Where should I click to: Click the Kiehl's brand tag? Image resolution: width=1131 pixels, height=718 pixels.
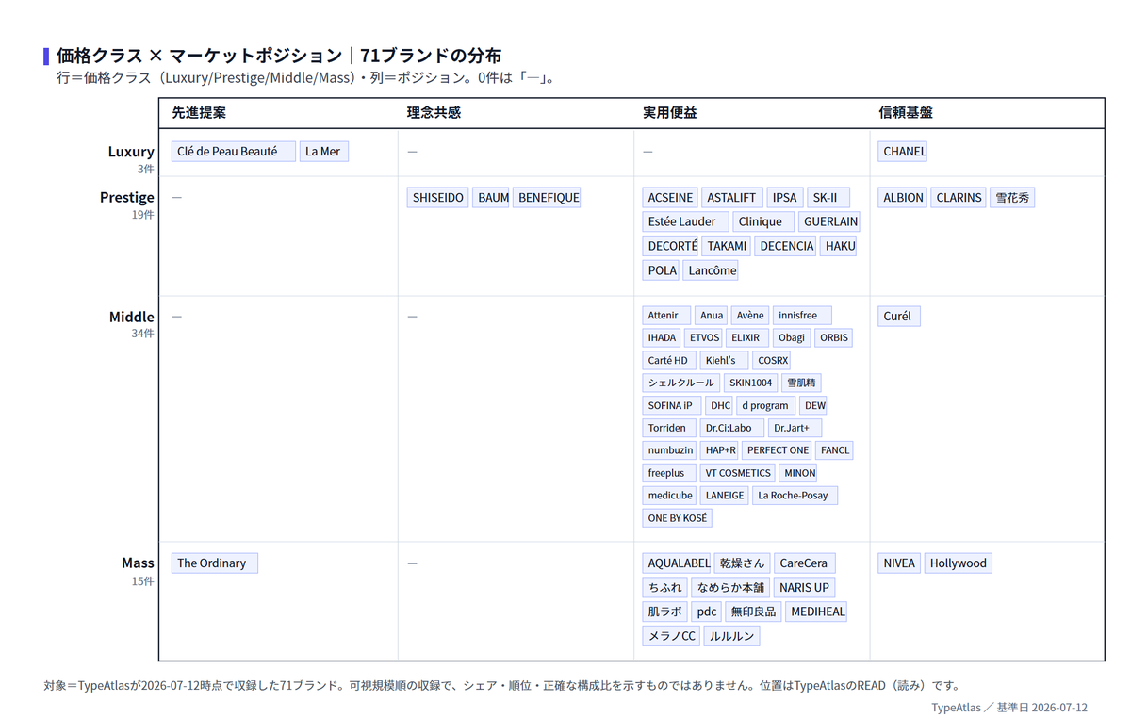[724, 360]
